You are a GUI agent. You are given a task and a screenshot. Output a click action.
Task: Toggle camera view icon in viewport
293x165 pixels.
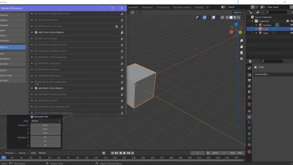coord(241,53)
